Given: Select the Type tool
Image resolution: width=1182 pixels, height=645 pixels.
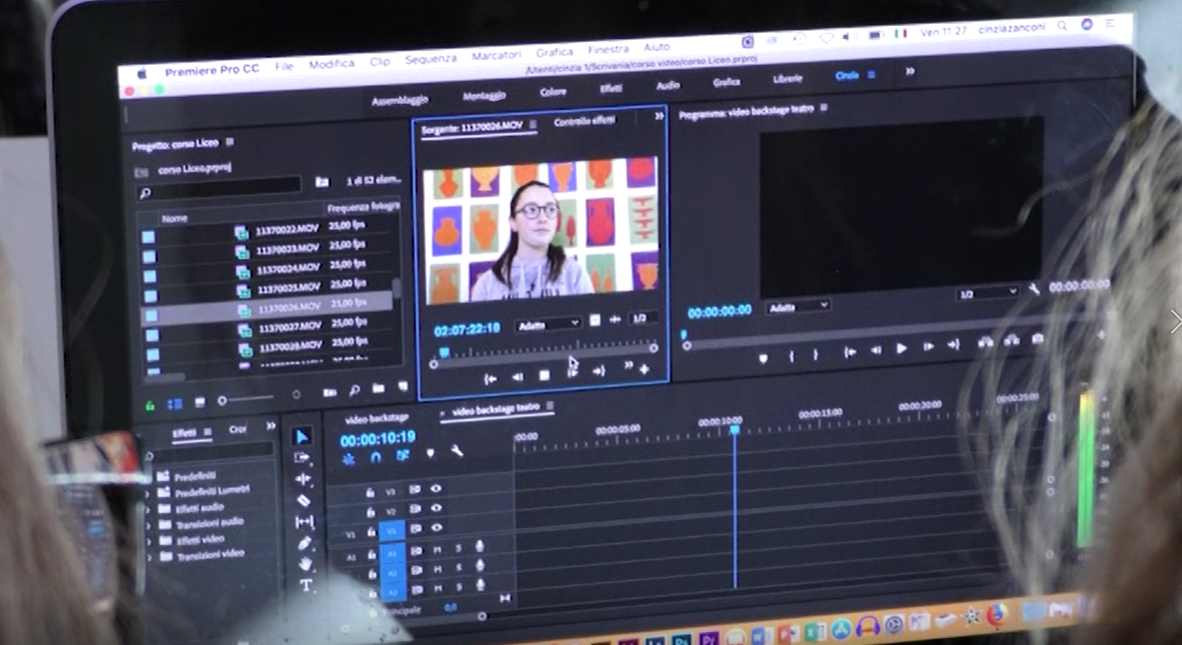Looking at the screenshot, I should tap(306, 585).
